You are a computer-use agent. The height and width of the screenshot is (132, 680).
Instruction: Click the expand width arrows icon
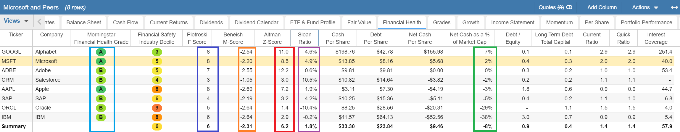pyautogui.click(x=674, y=7)
